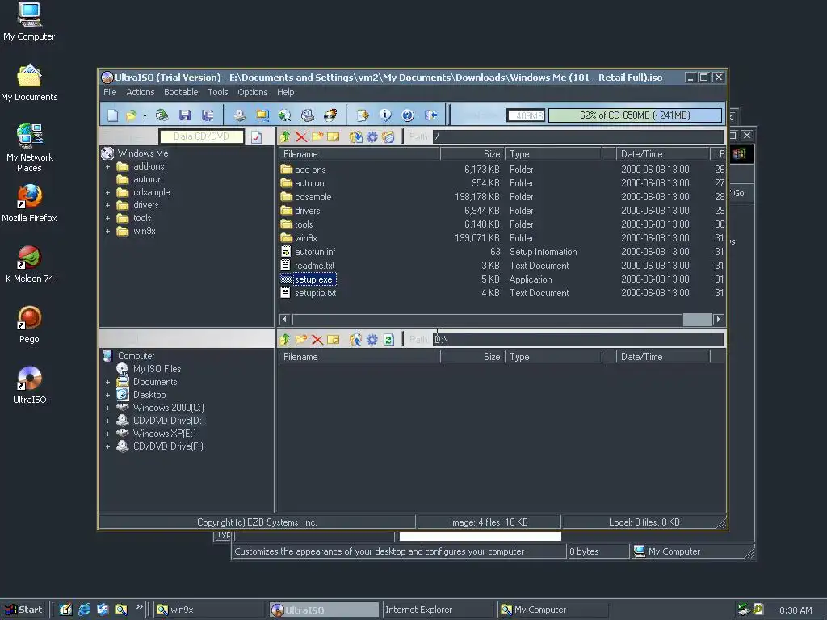Click the gear Properties icon in image pane toolbar
This screenshot has width=827, height=620.
[372, 137]
